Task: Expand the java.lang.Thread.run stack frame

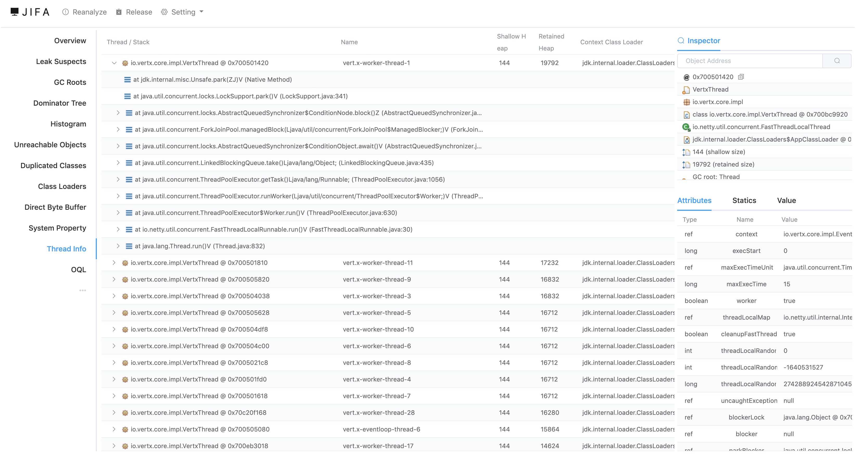Action: [118, 246]
